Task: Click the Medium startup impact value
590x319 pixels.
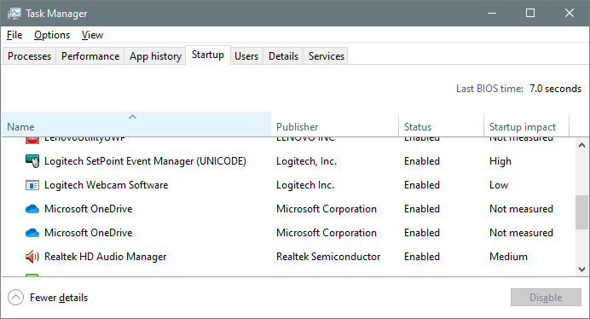Action: pos(508,257)
